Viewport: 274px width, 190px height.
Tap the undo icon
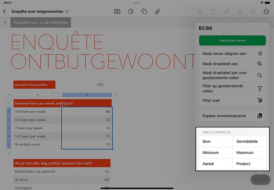(199, 11)
